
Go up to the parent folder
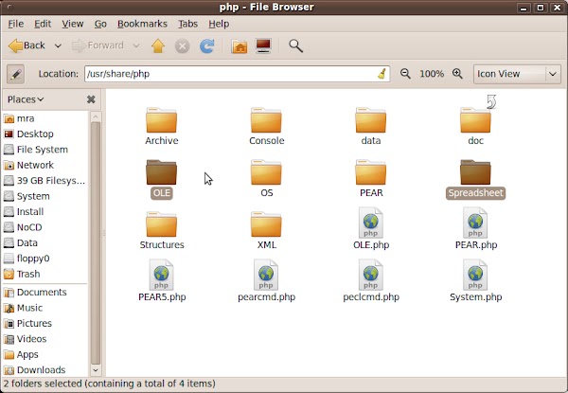tap(158, 46)
